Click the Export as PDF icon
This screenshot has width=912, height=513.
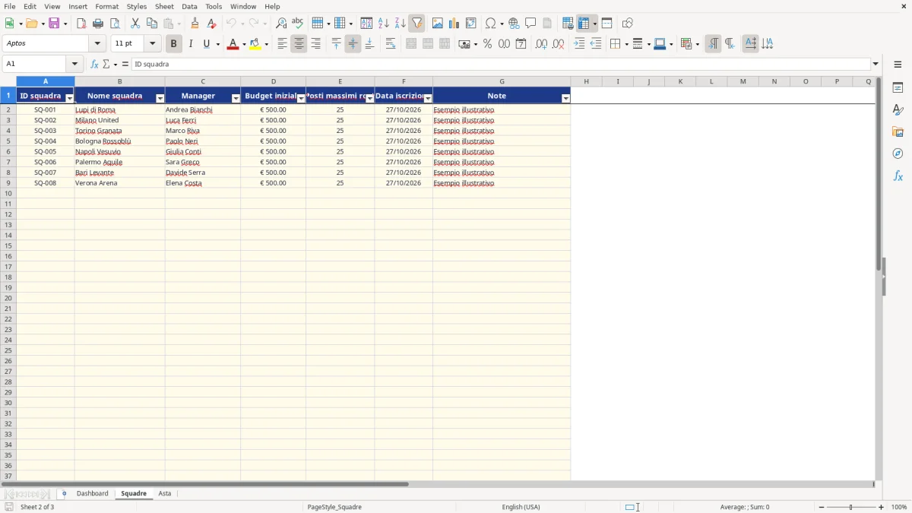click(x=81, y=24)
